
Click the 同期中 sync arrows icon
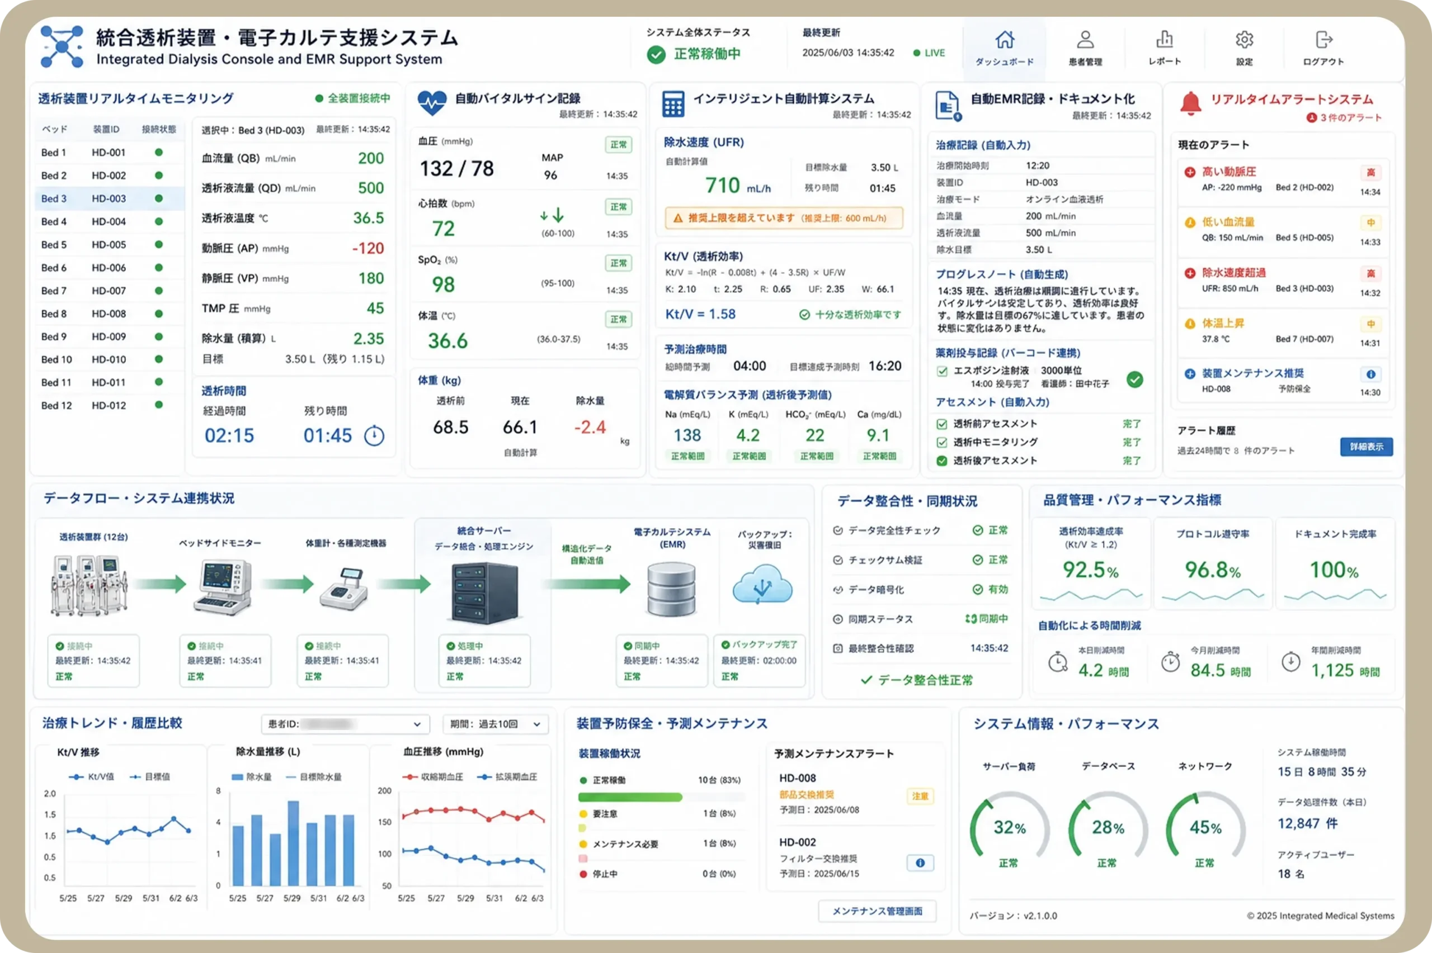tap(971, 619)
